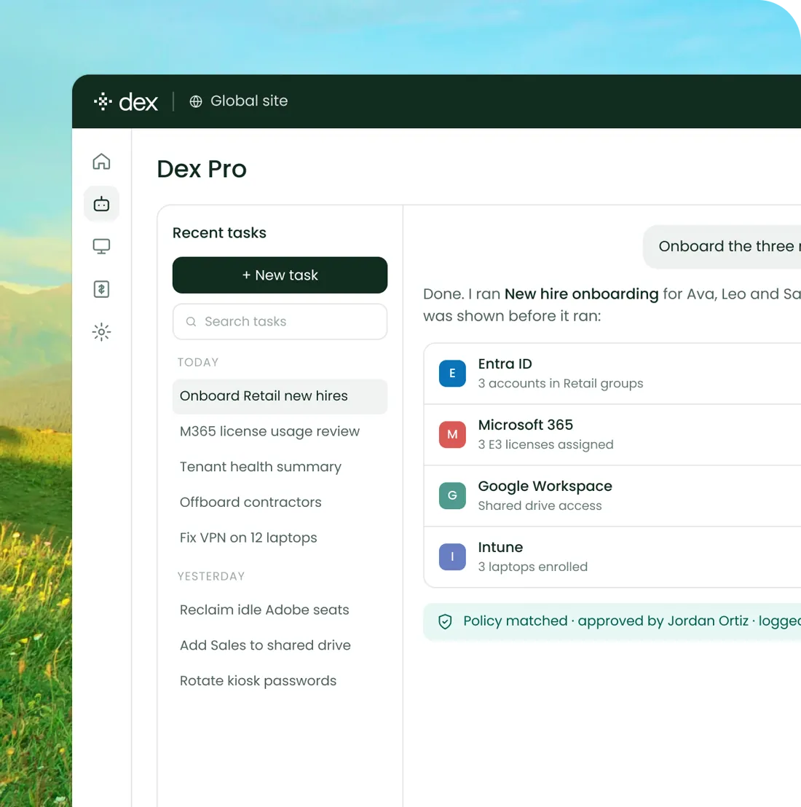Click the magnifier icon in search field
Image resolution: width=801 pixels, height=807 pixels.
191,322
